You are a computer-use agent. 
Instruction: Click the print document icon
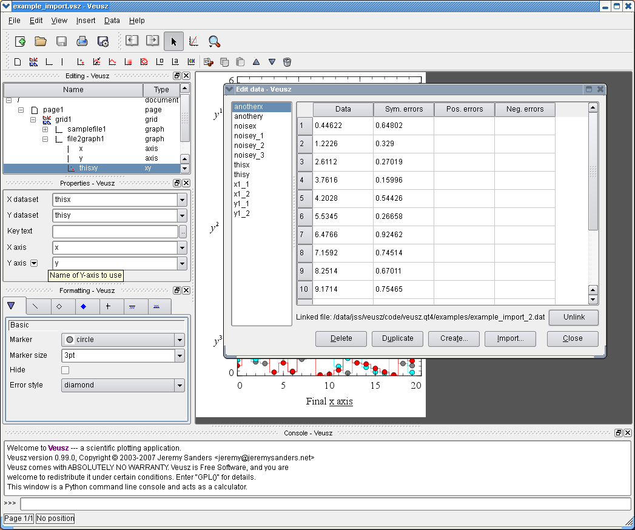pos(82,41)
